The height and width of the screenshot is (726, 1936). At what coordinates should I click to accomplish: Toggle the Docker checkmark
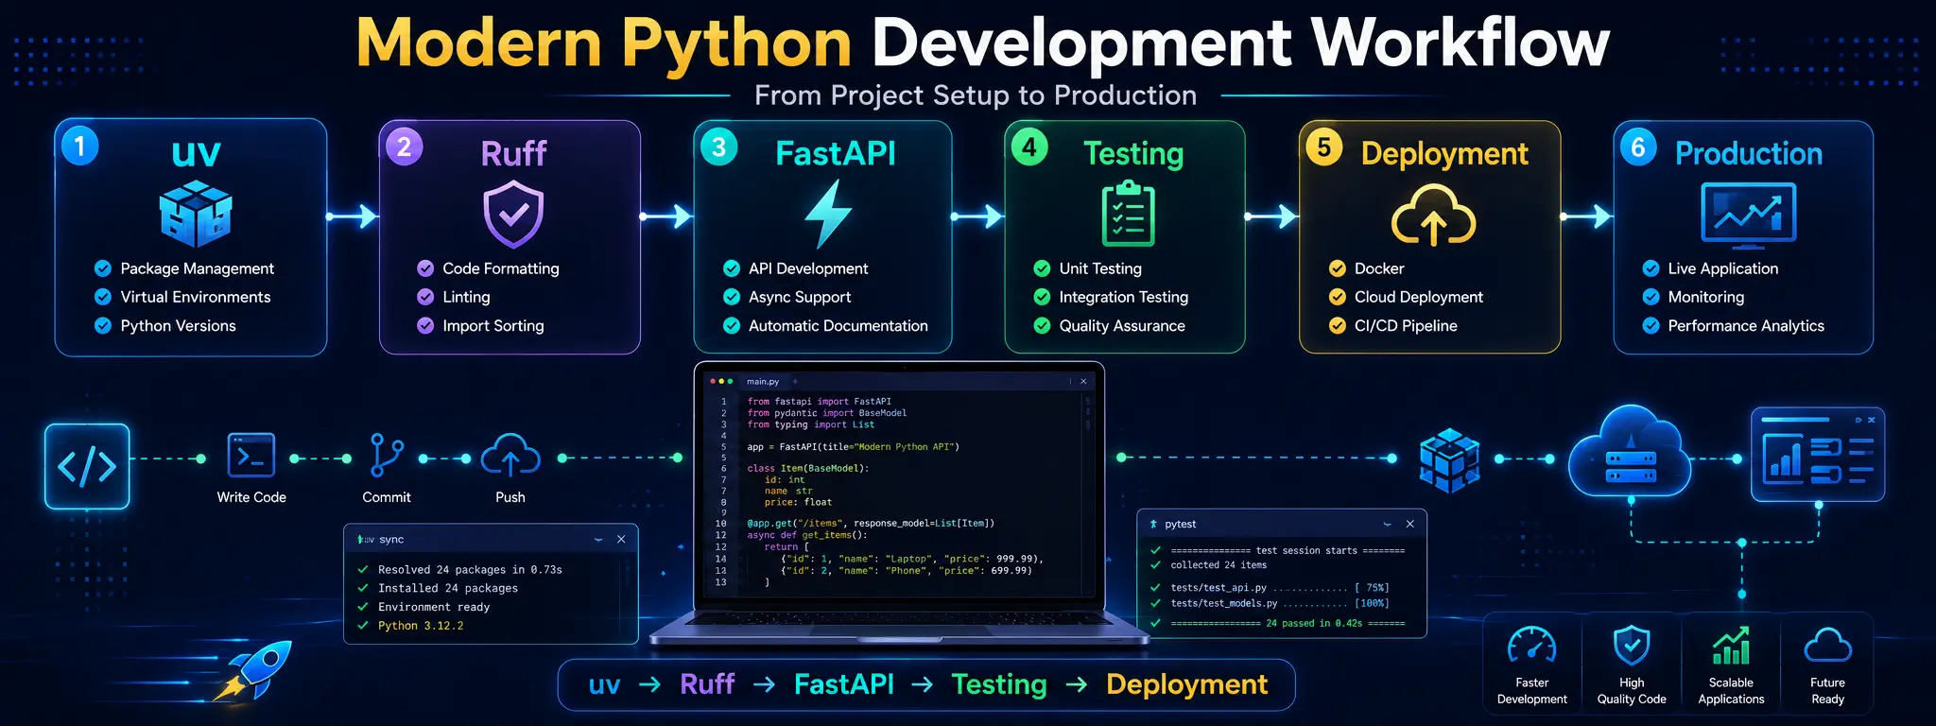(1338, 268)
